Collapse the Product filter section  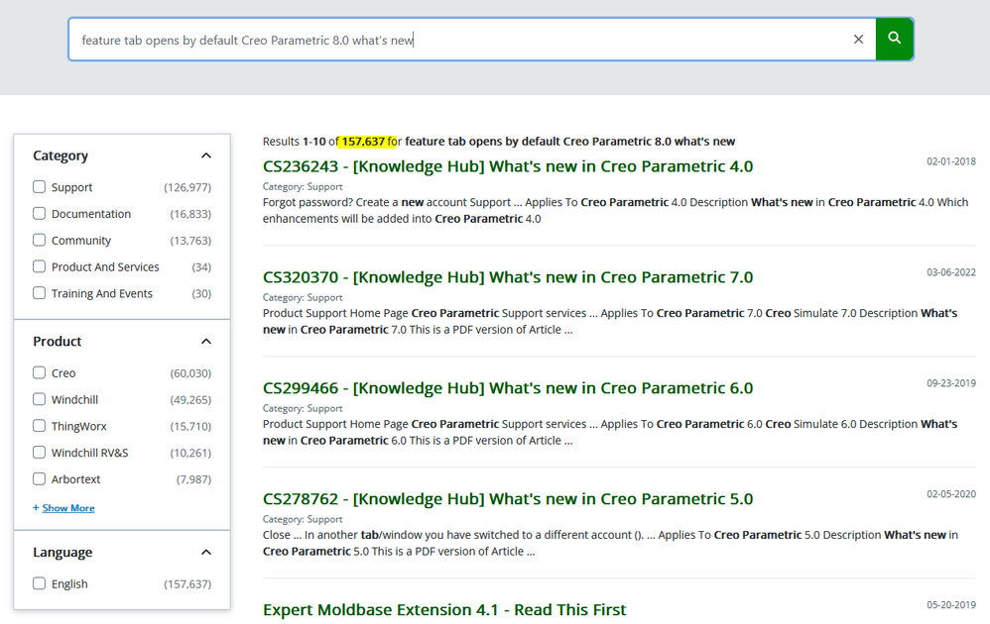coord(206,342)
